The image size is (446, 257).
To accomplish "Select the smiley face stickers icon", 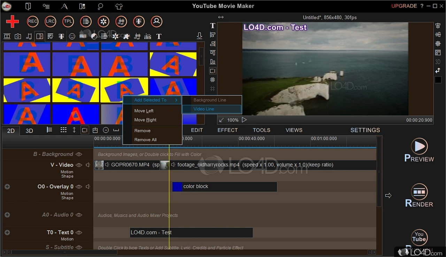I will point(72,36).
